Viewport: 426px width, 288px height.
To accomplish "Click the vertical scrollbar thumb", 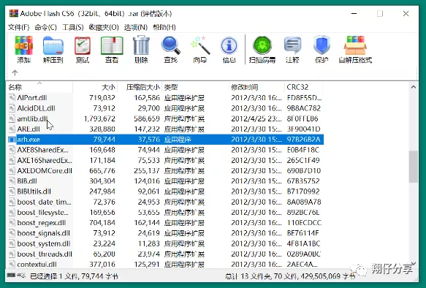I will click(x=414, y=167).
